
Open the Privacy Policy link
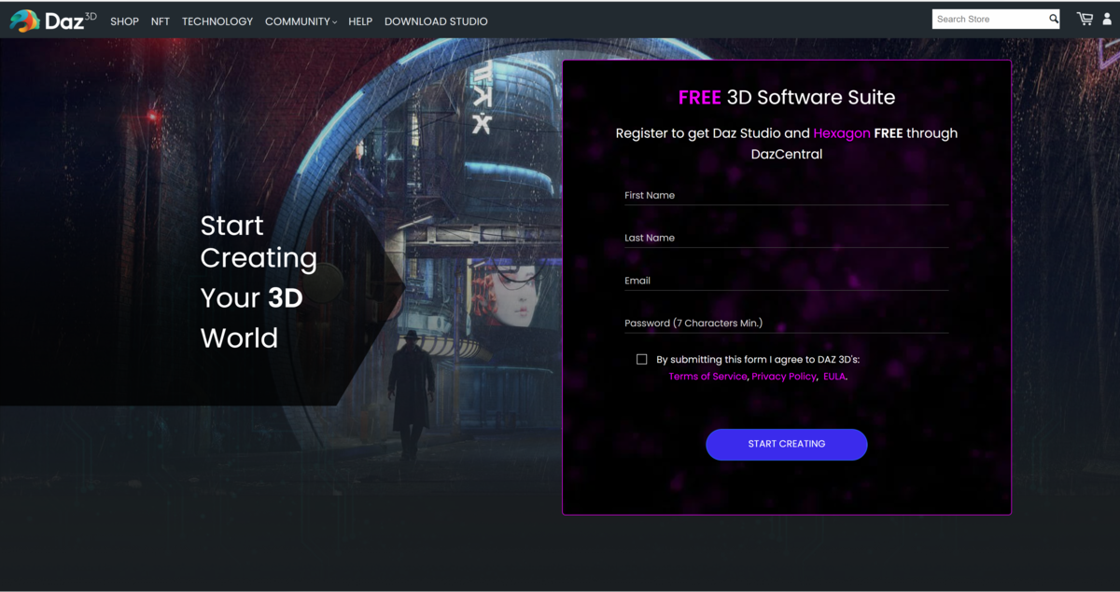(784, 377)
